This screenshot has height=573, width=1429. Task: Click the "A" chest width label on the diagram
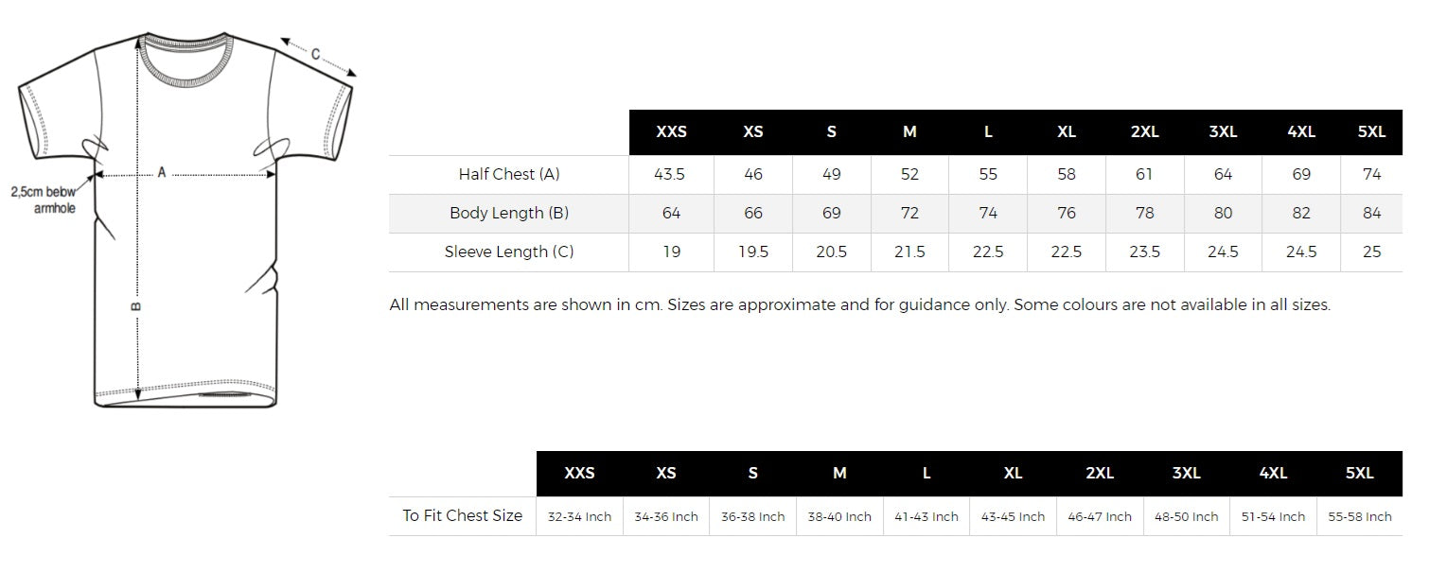click(162, 172)
